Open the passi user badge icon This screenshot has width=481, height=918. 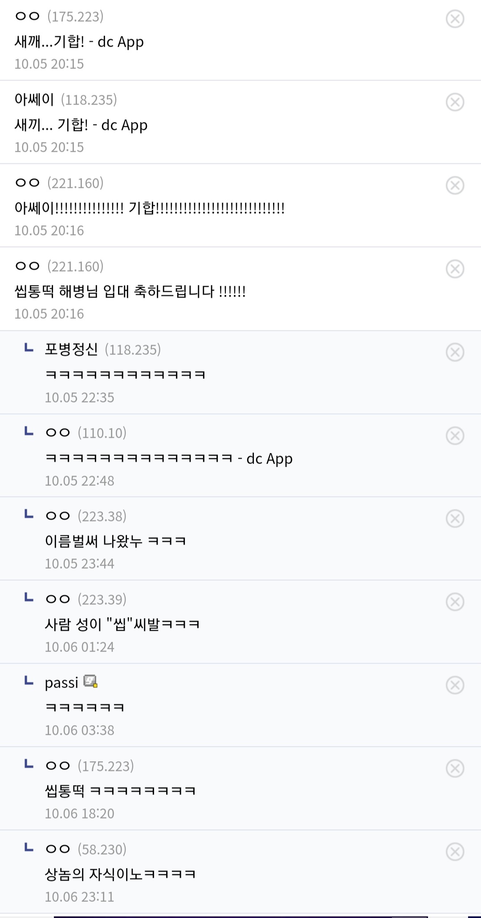coord(90,681)
